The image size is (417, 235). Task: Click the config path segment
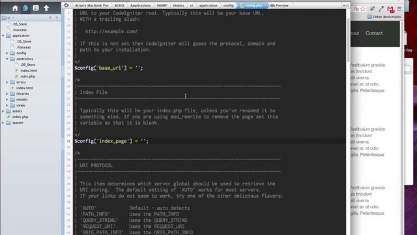(228, 5)
